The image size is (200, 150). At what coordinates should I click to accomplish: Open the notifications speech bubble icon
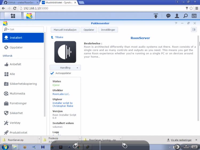(x=168, y=16)
